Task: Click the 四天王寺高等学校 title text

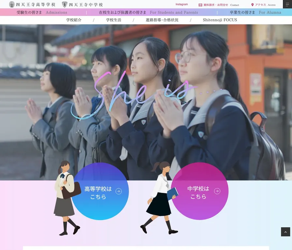Action: pos(36,5)
